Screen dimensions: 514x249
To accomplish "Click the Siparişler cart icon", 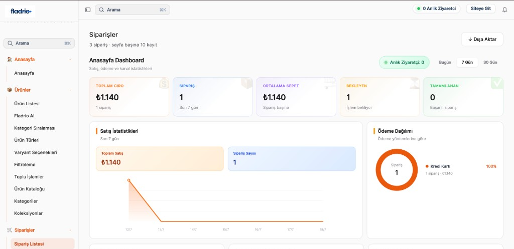I will click(x=10, y=230).
